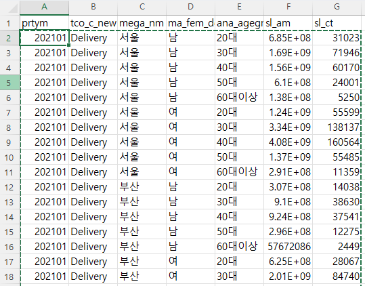Click cell with value 57672086
Image resolution: width=365 pixels, height=286 pixels.
[x=288, y=247]
